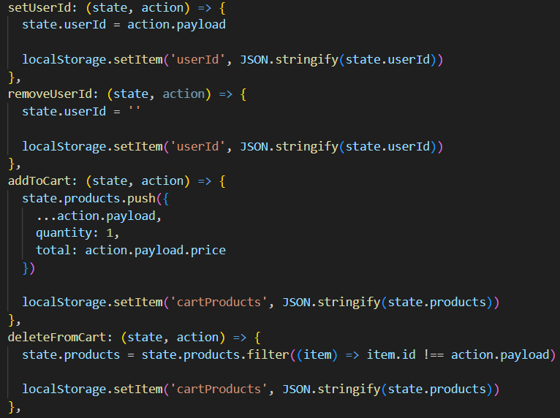Click the closing }) of the push call
Viewport: 560px width, 418px height.
[29, 268]
